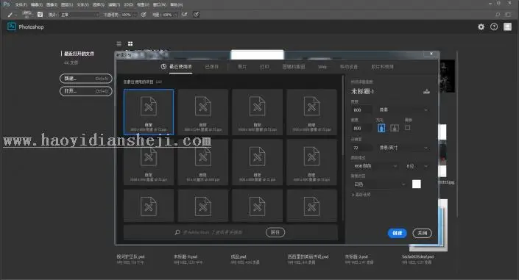The width and height of the screenshot is (519, 280).
Task: Click the height input field showing 800
Action: point(361,129)
